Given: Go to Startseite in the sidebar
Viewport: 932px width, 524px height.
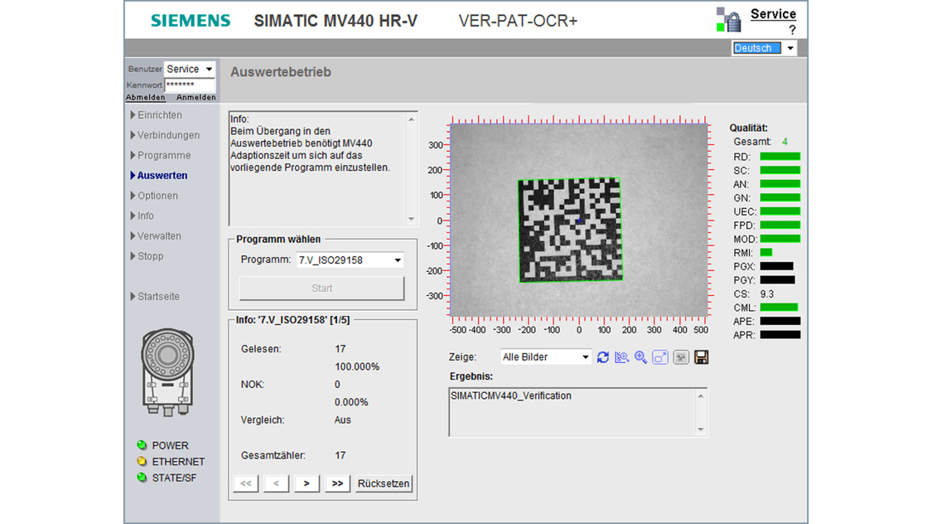Looking at the screenshot, I should 159,296.
